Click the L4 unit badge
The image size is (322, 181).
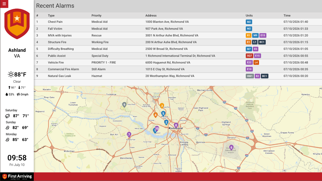pos(256,62)
